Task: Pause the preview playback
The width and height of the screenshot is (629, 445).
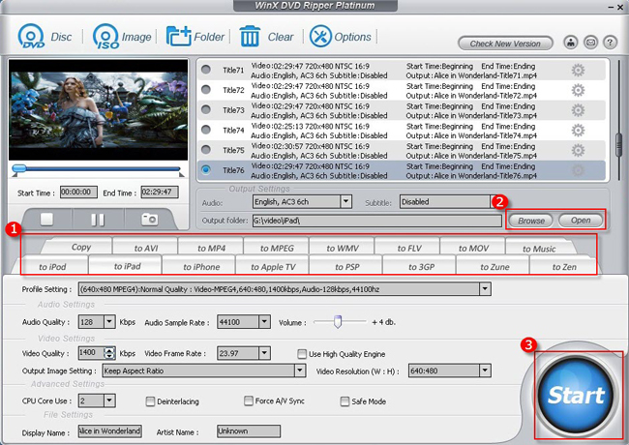Action: [x=98, y=220]
